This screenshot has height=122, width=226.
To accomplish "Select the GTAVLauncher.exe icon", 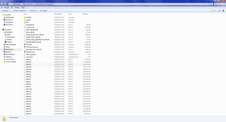I will (25, 47).
